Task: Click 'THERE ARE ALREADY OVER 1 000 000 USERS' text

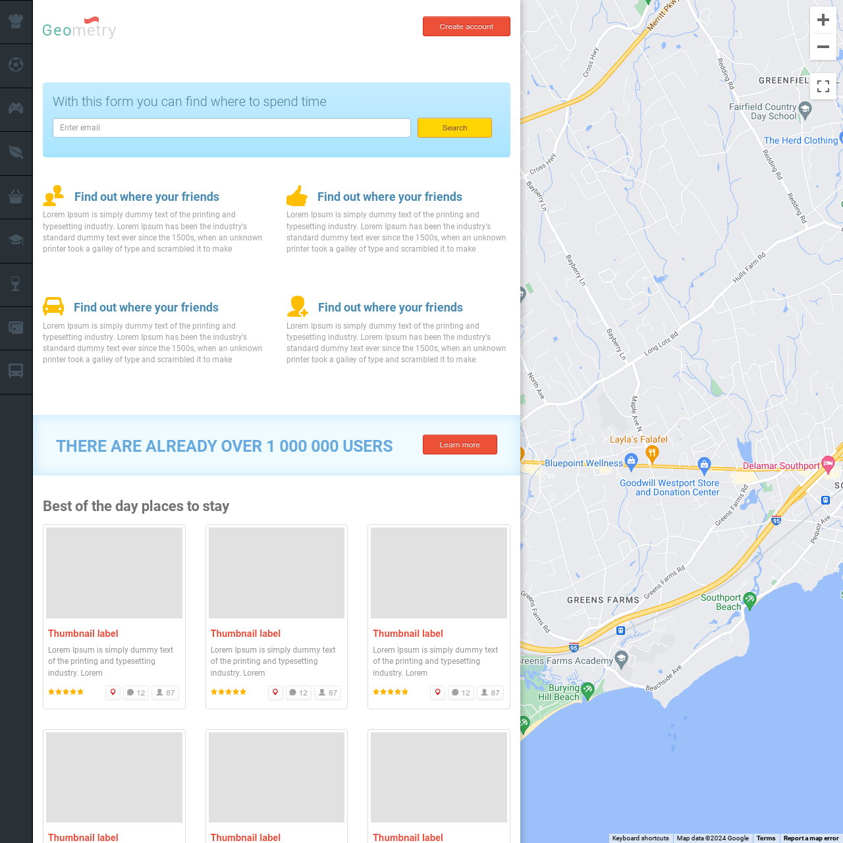Action: [225, 446]
